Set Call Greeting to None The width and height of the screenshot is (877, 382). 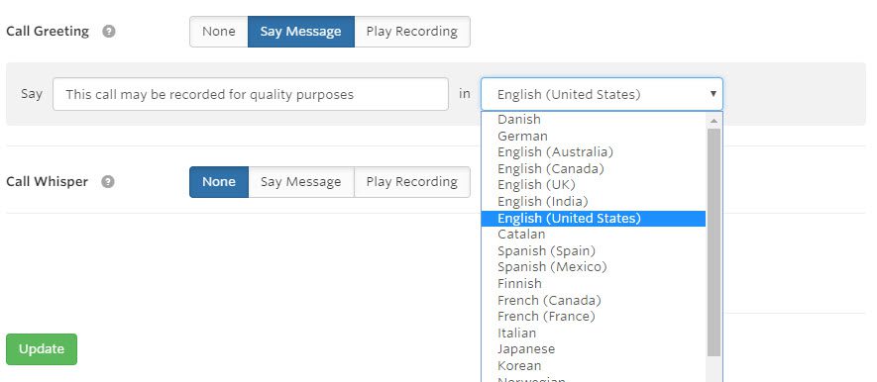point(219,32)
